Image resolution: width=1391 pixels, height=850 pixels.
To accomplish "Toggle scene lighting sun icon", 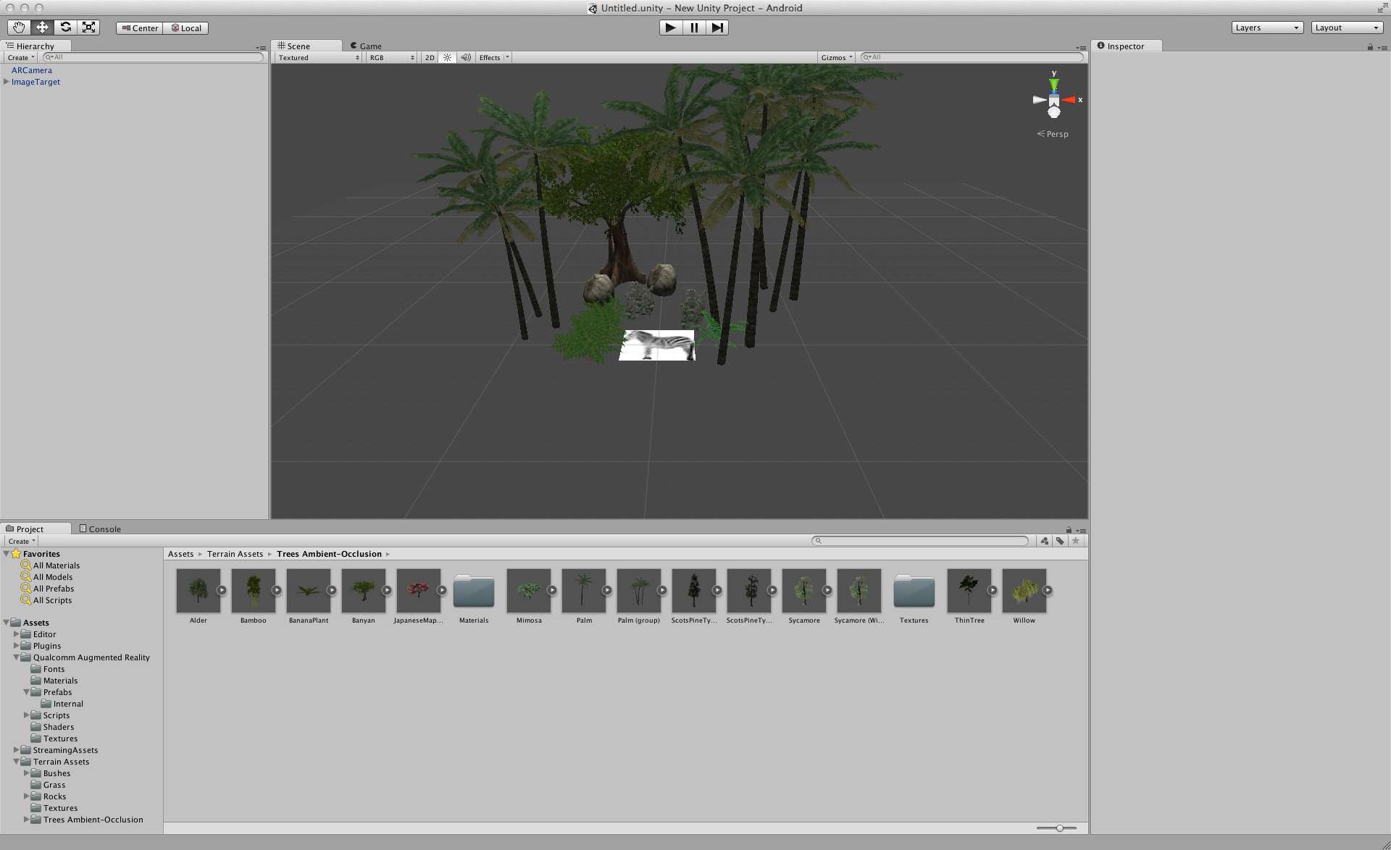I will point(447,57).
